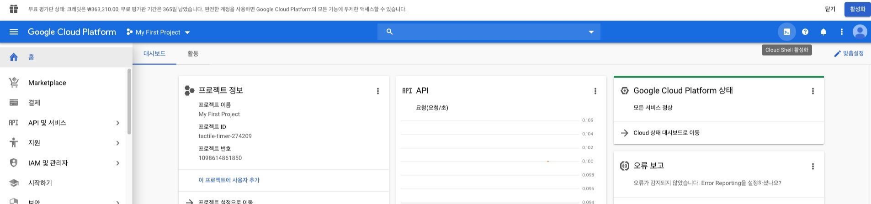This screenshot has width=871, height=204.
Task: Open the hamburger navigation menu
Action: tap(14, 32)
